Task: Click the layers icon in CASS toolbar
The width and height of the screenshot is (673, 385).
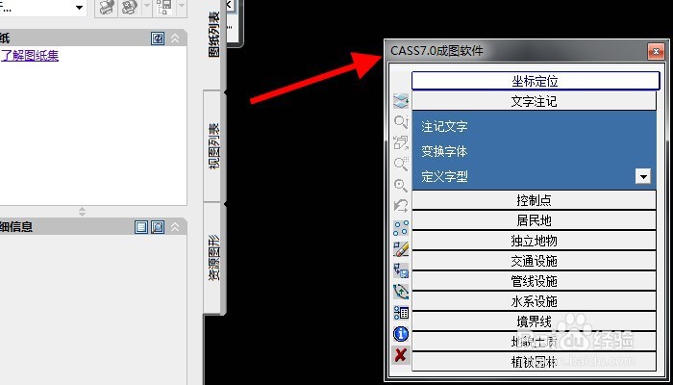Action: click(x=401, y=102)
